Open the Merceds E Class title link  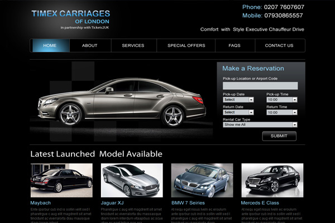coord(260,203)
